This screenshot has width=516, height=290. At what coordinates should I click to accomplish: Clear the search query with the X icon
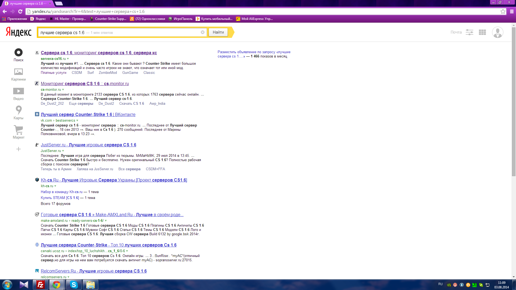pyautogui.click(x=203, y=32)
